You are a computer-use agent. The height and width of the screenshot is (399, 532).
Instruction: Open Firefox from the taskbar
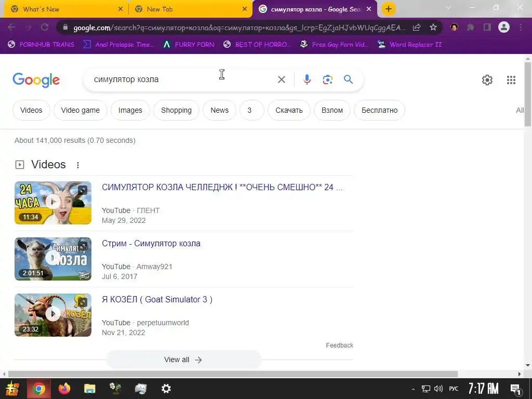tap(64, 389)
